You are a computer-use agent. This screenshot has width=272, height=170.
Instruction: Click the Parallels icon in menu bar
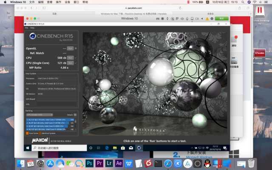coord(188,2)
